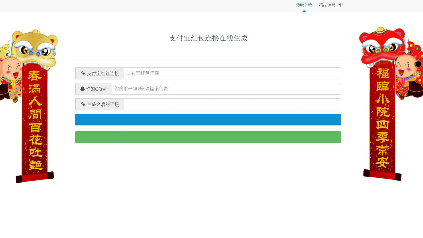Switch to the 源码下载 tab

tap(304, 5)
